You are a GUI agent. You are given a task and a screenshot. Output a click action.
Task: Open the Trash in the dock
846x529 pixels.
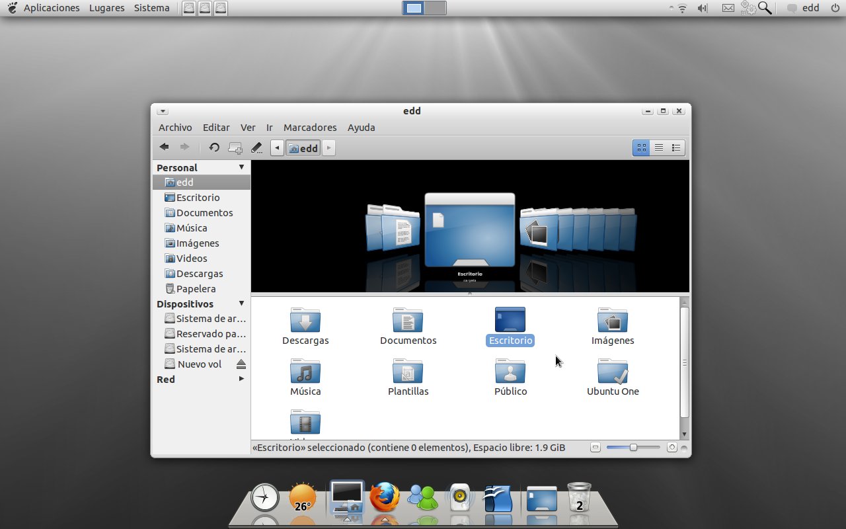click(579, 497)
